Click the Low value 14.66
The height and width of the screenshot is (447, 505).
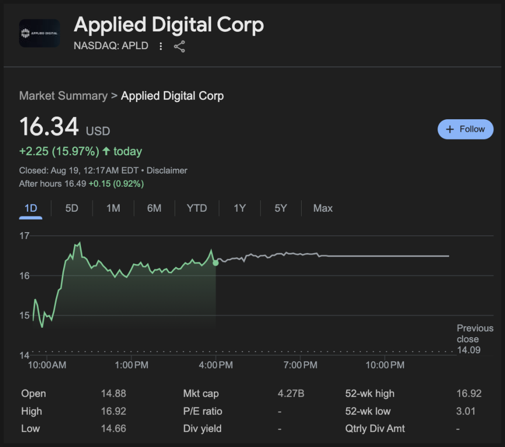click(113, 429)
